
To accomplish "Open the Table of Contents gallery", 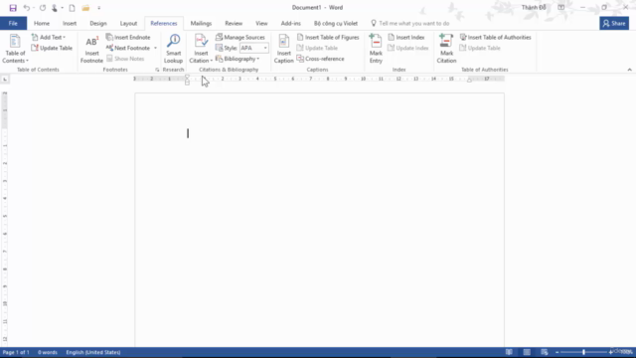I will tap(15, 49).
